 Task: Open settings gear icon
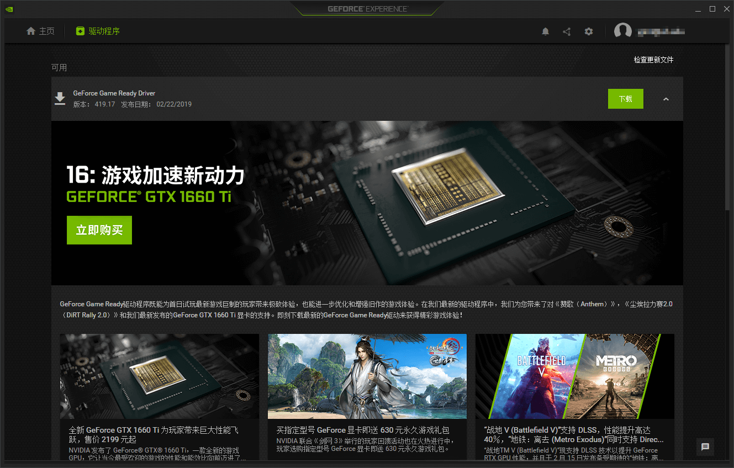coord(589,31)
